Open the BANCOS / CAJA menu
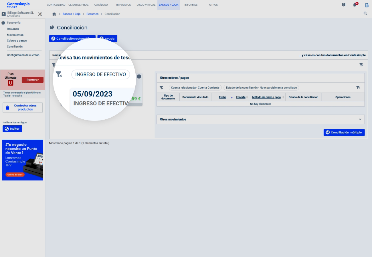The width and height of the screenshot is (372, 257). 169,5
